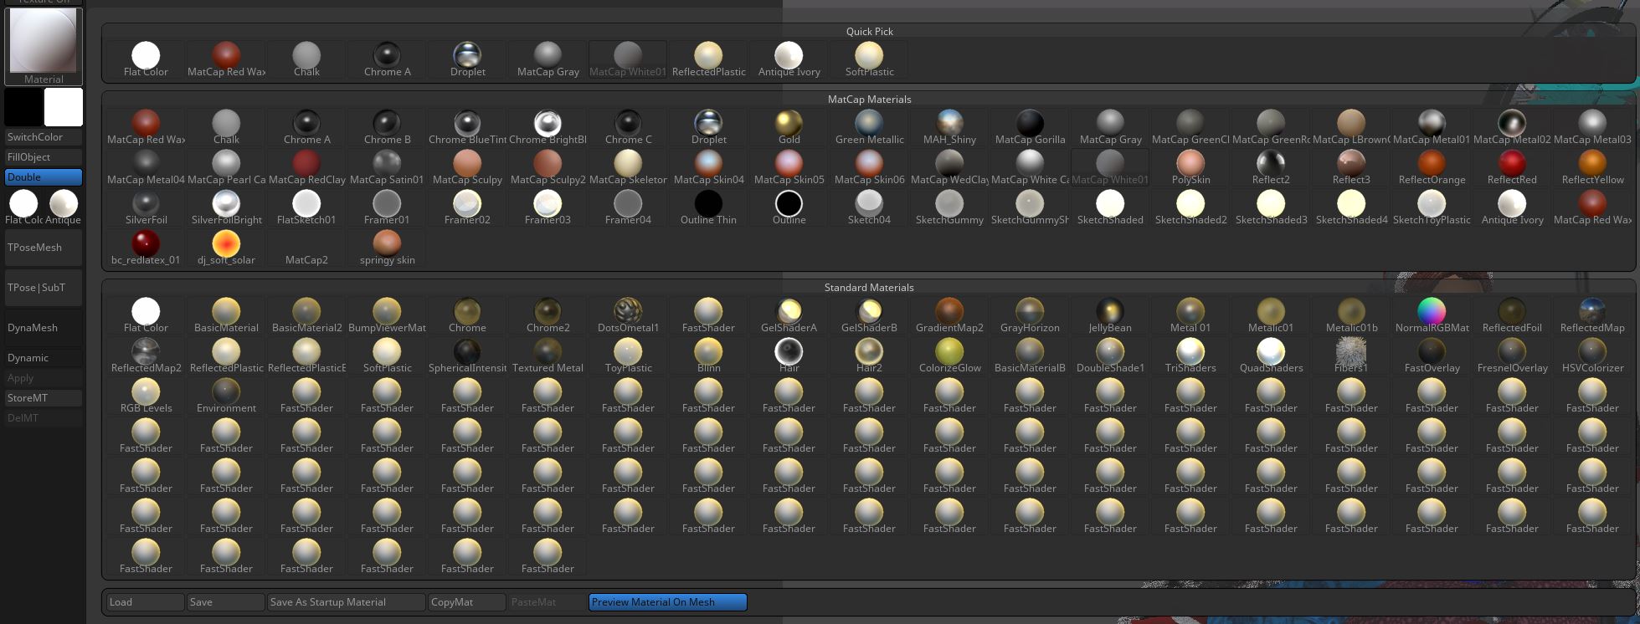Pick the SilverFoil material
This screenshot has height=624, width=1640.
pyautogui.click(x=146, y=207)
